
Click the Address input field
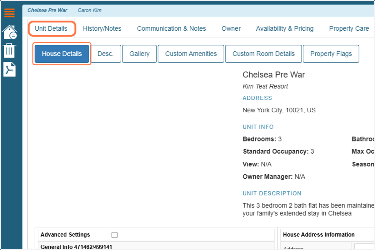tap(364, 247)
